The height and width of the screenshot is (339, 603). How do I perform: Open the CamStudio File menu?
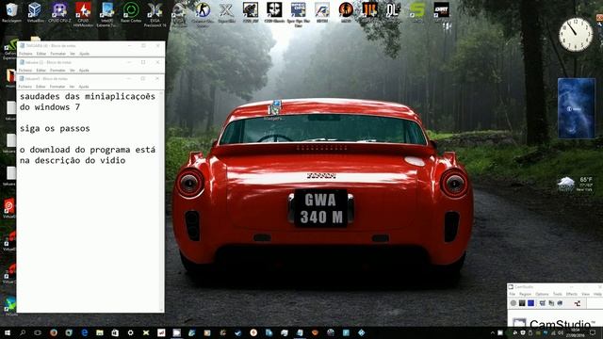coord(513,294)
